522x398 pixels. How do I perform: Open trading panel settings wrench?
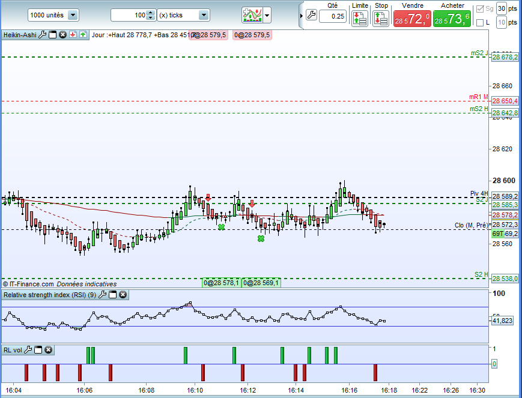[x=311, y=16]
